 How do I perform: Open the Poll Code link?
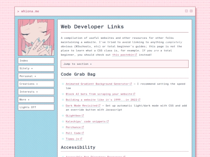click(x=75, y=133)
